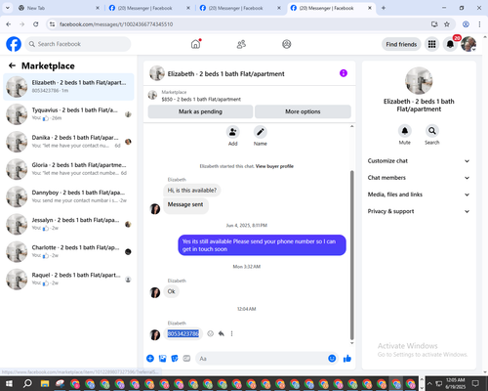488x391 pixels.
Task: Click Mark as pending button
Action: [200, 111]
